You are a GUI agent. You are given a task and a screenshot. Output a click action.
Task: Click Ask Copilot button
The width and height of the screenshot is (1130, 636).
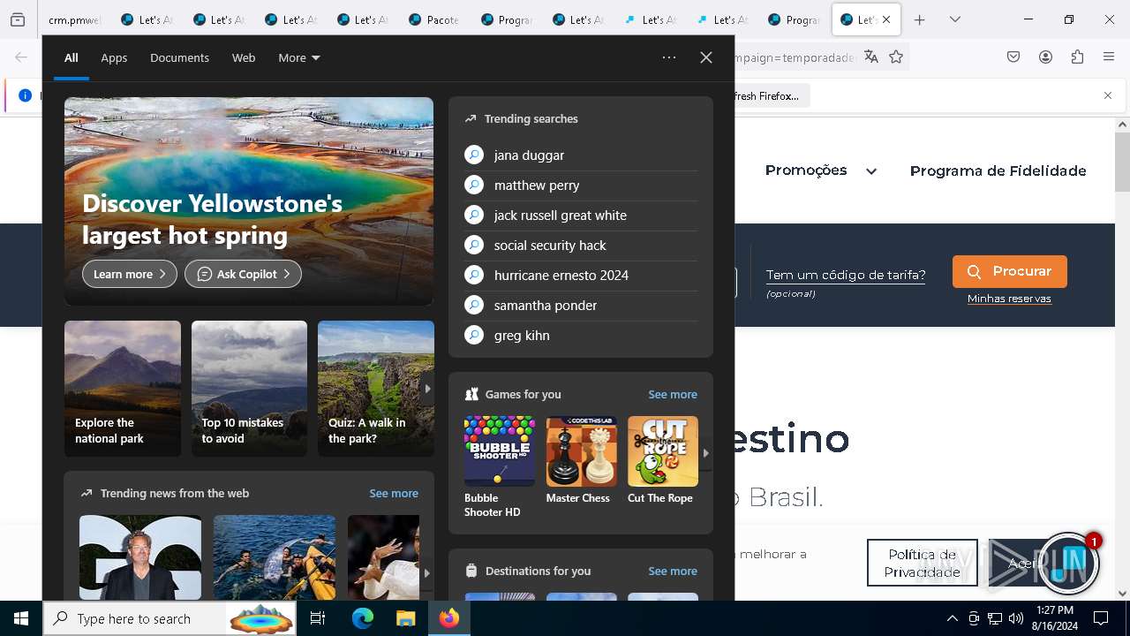[x=243, y=274]
